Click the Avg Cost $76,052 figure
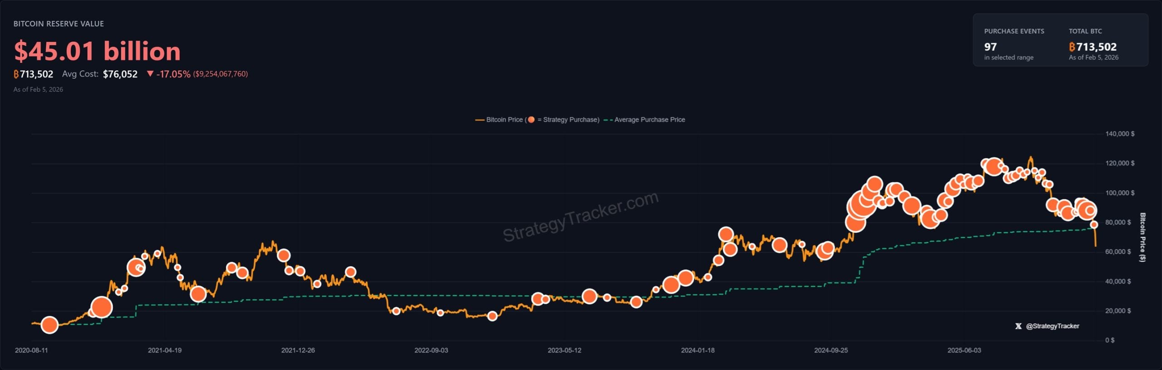Viewport: 1162px width, 370px height. [120, 74]
